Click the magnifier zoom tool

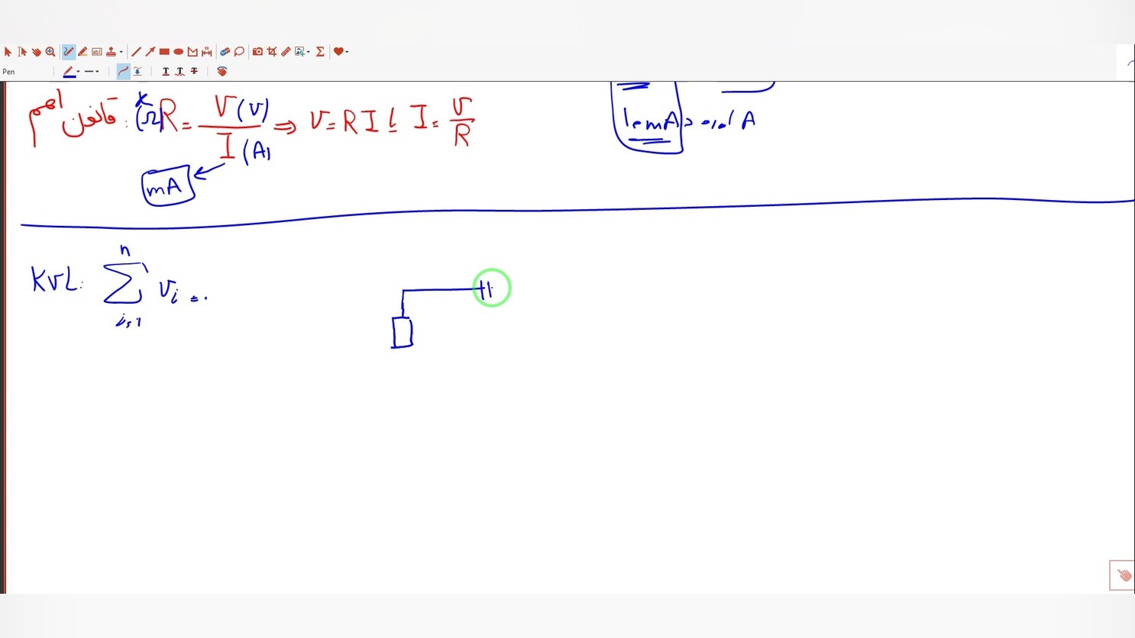50,52
